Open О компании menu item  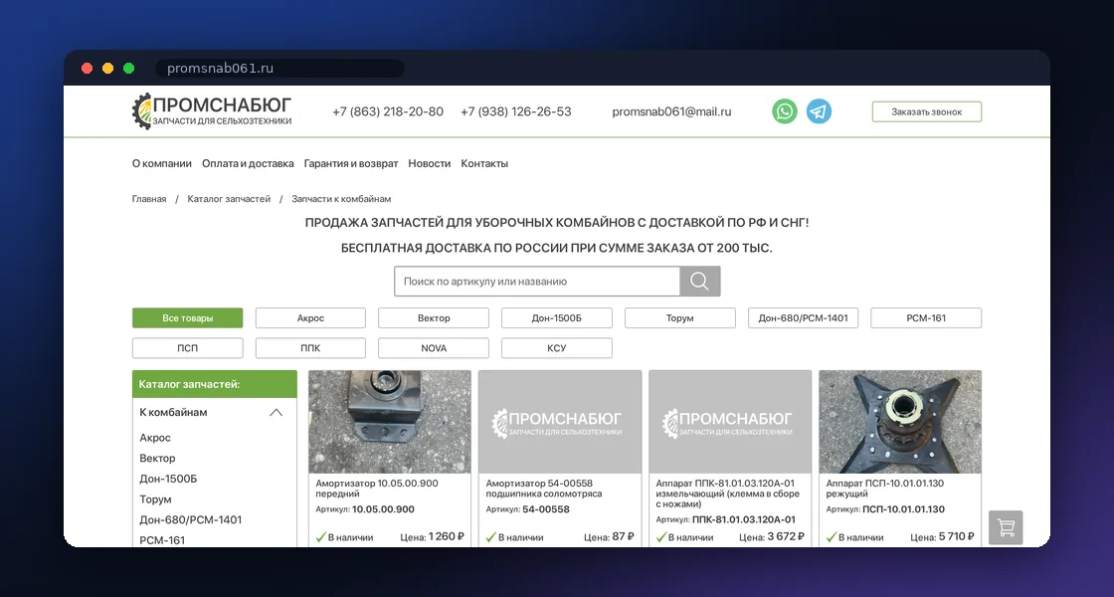162,163
